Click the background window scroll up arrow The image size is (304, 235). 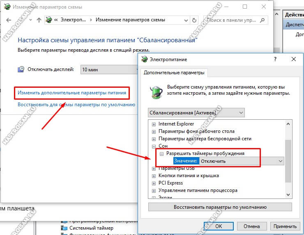276,14
